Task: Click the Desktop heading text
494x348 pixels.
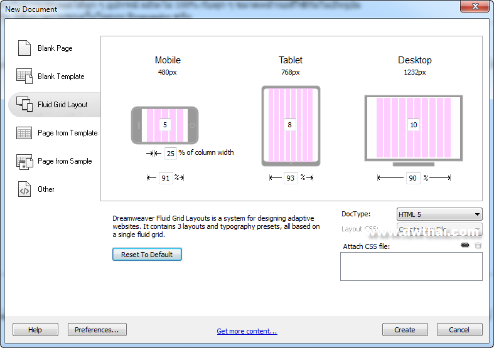Action: (x=415, y=60)
